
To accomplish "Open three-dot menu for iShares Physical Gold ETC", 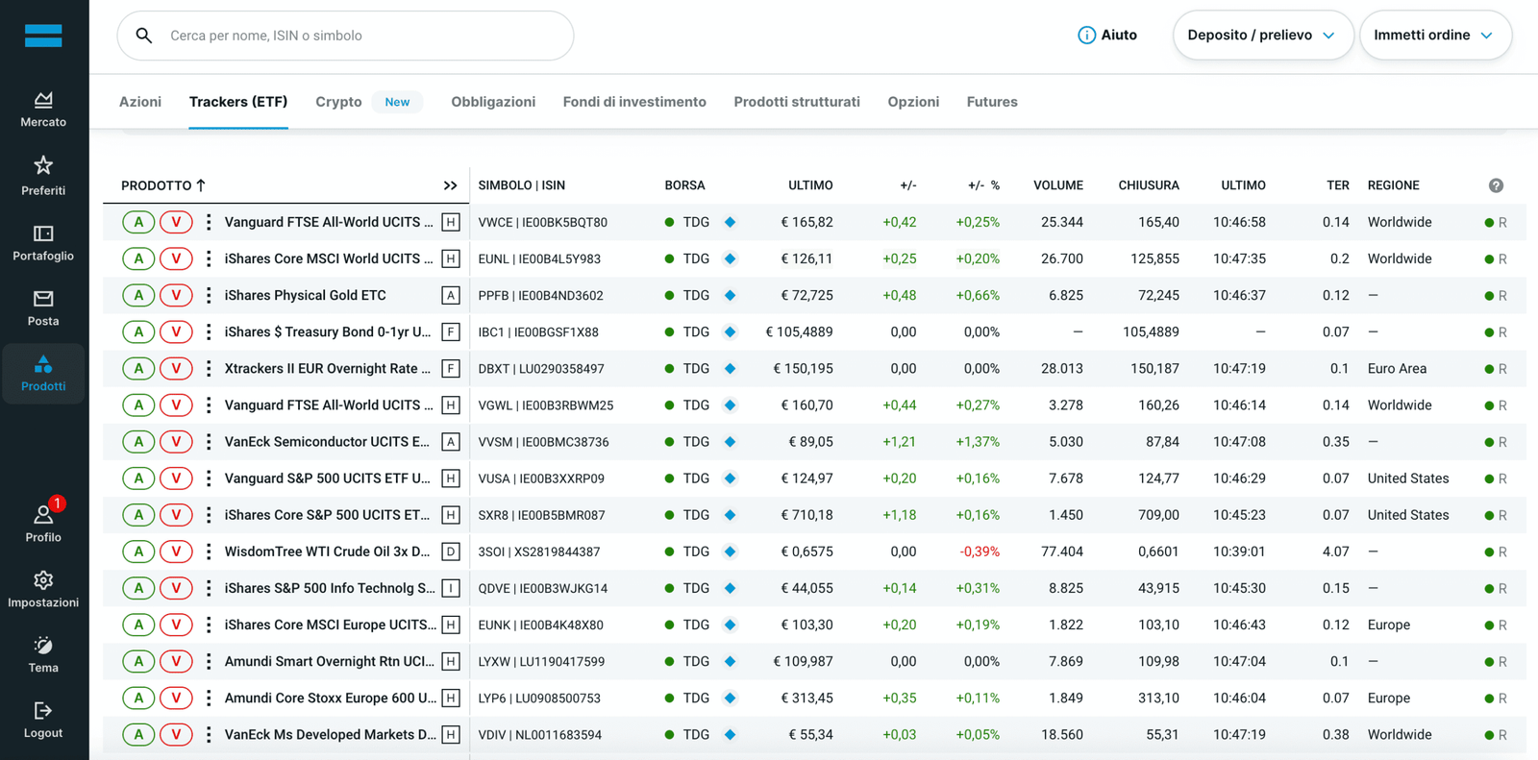I will (x=209, y=296).
